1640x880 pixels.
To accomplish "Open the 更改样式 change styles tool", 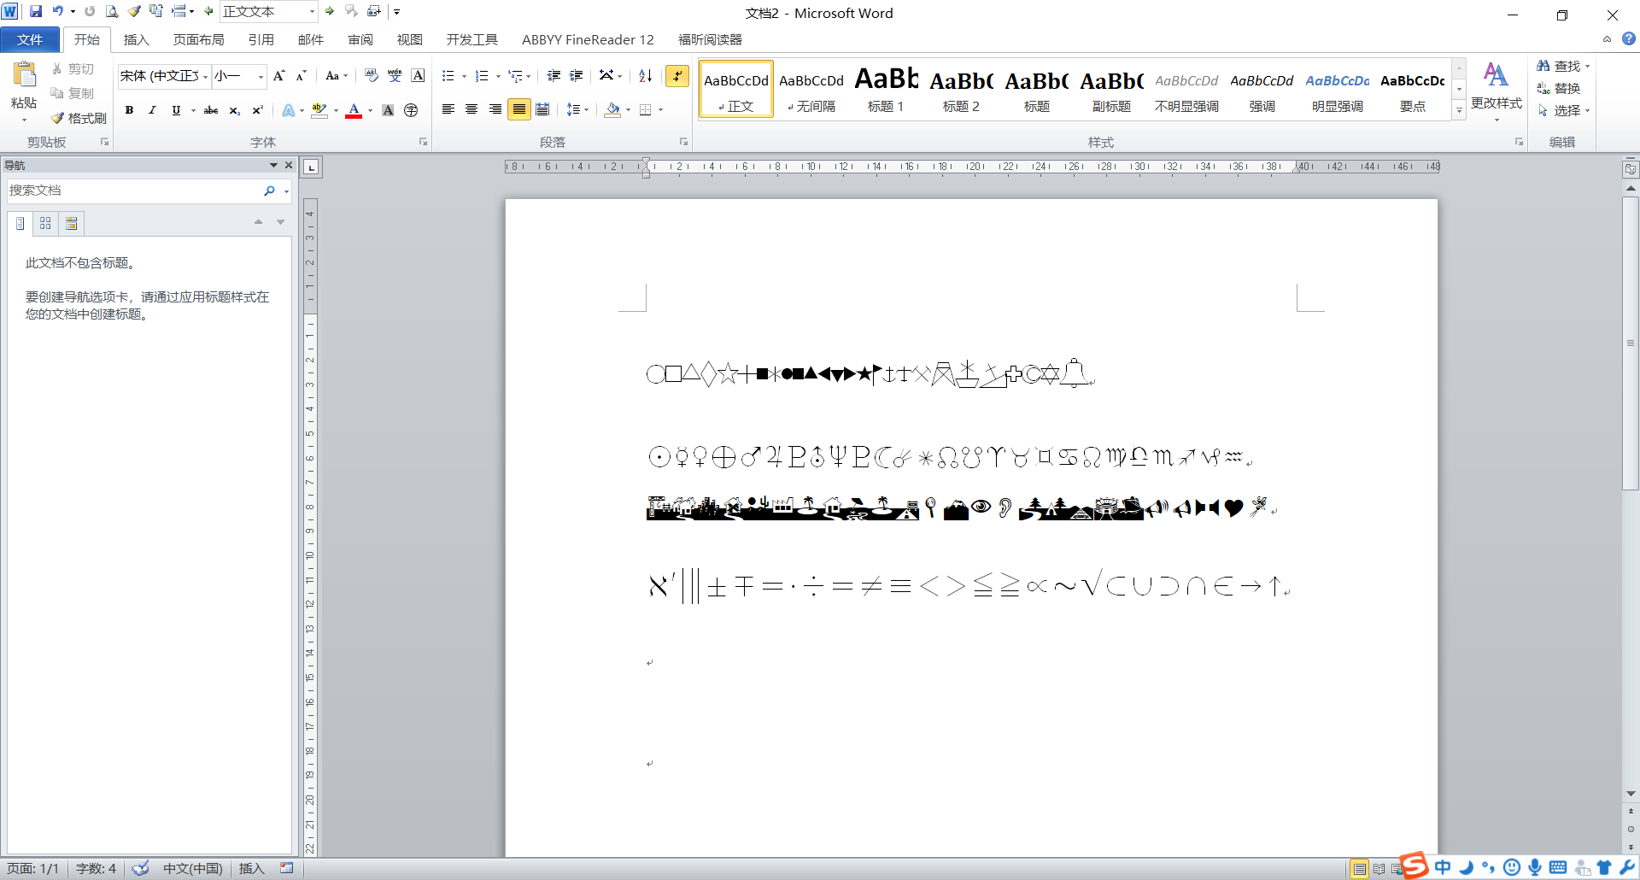I will point(1496,90).
